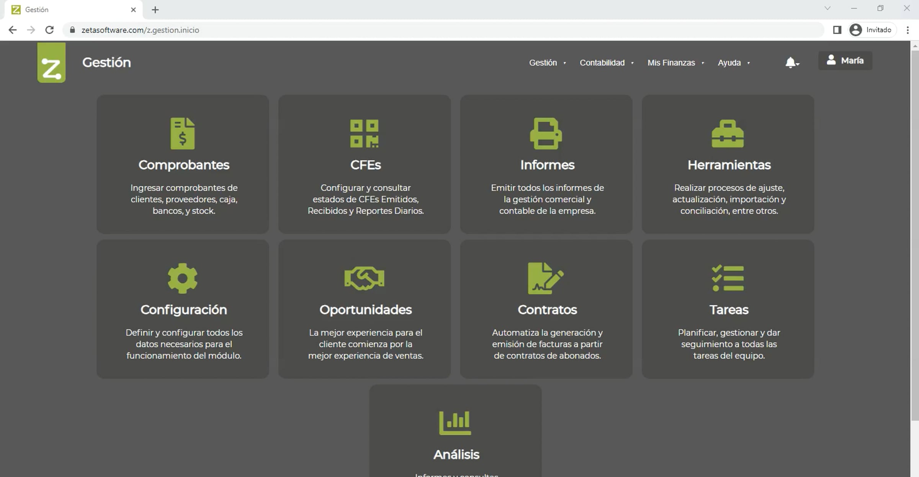Image resolution: width=919 pixels, height=477 pixels.
Task: Expand the Ayuda menu
Action: 734,63
